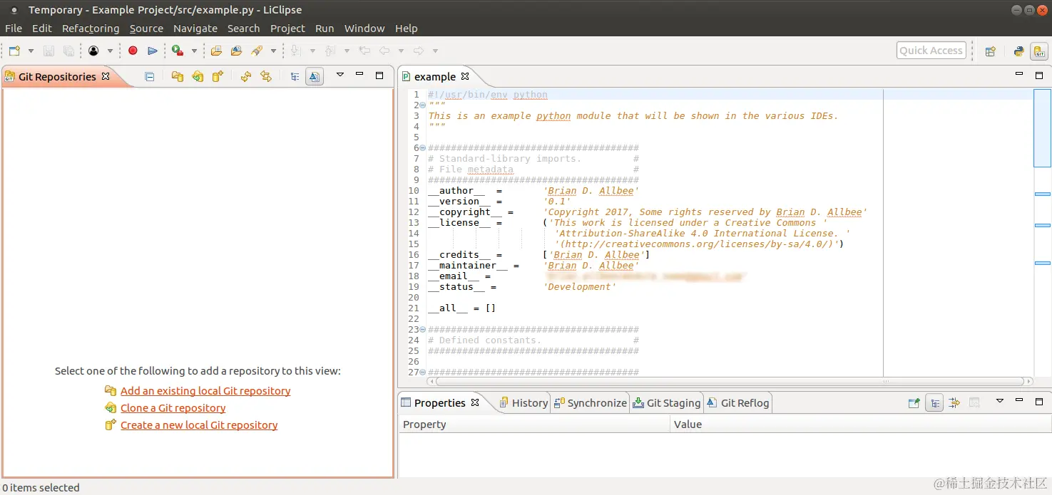Collapse comment fold marker at line 6
The height and width of the screenshot is (495, 1052).
click(x=423, y=147)
